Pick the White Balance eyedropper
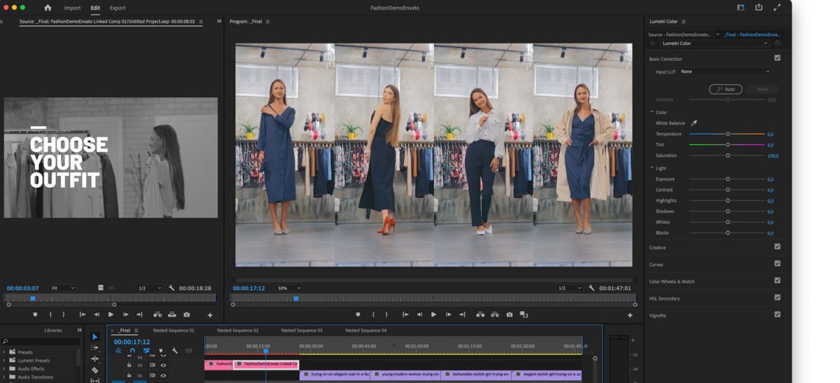Screen dimensions: 840x383 coord(694,123)
